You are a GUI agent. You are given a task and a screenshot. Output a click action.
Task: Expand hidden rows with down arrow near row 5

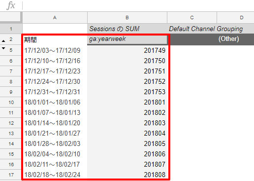click(3, 48)
